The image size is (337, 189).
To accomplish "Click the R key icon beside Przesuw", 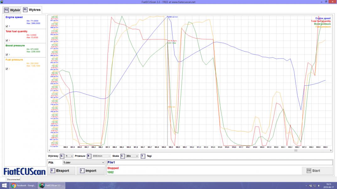I will point(89,156).
